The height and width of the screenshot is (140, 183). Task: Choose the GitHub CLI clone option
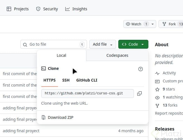tap(87, 80)
